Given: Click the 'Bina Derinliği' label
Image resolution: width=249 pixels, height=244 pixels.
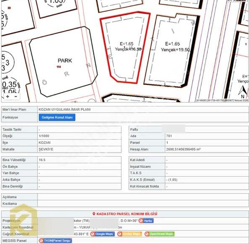Looking at the screenshot, I should 13,186.
